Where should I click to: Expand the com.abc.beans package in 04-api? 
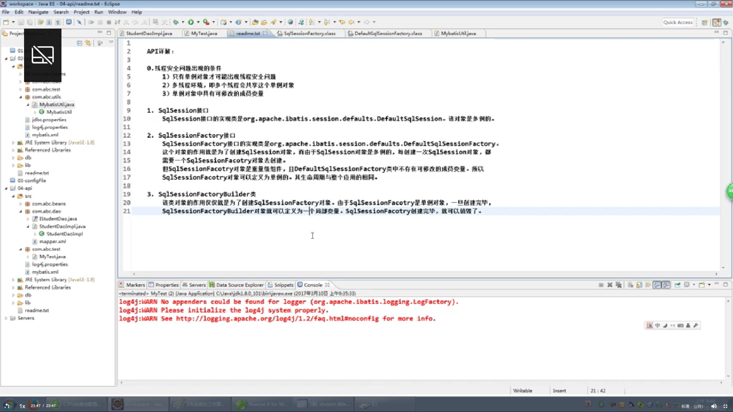coord(21,204)
